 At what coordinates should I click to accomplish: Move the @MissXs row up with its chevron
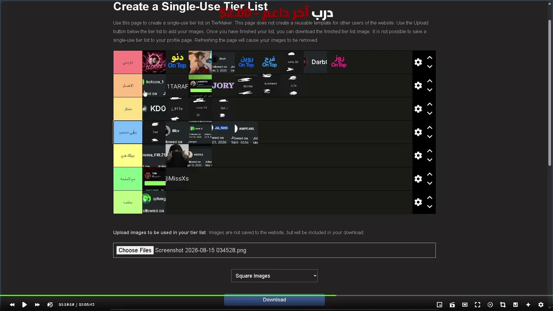pyautogui.click(x=429, y=174)
